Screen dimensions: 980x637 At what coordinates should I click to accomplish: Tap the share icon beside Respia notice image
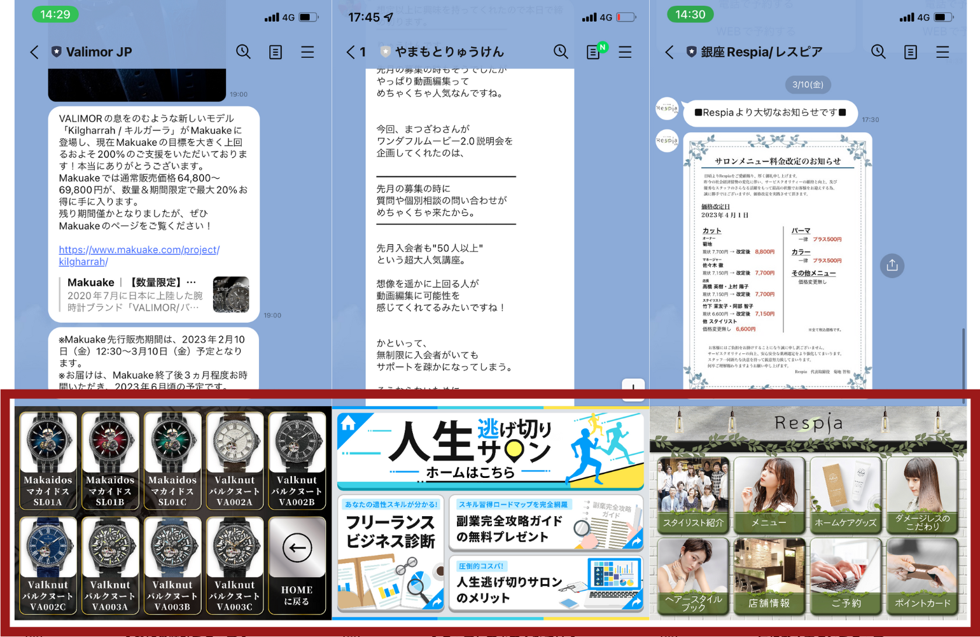892,265
